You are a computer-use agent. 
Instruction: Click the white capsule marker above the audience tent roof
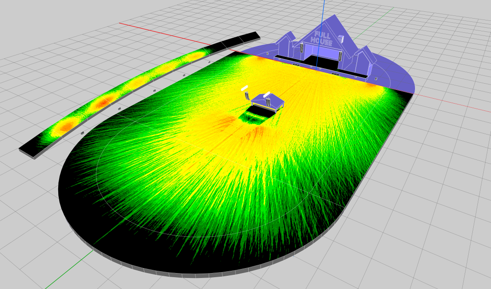pyautogui.click(x=266, y=94)
